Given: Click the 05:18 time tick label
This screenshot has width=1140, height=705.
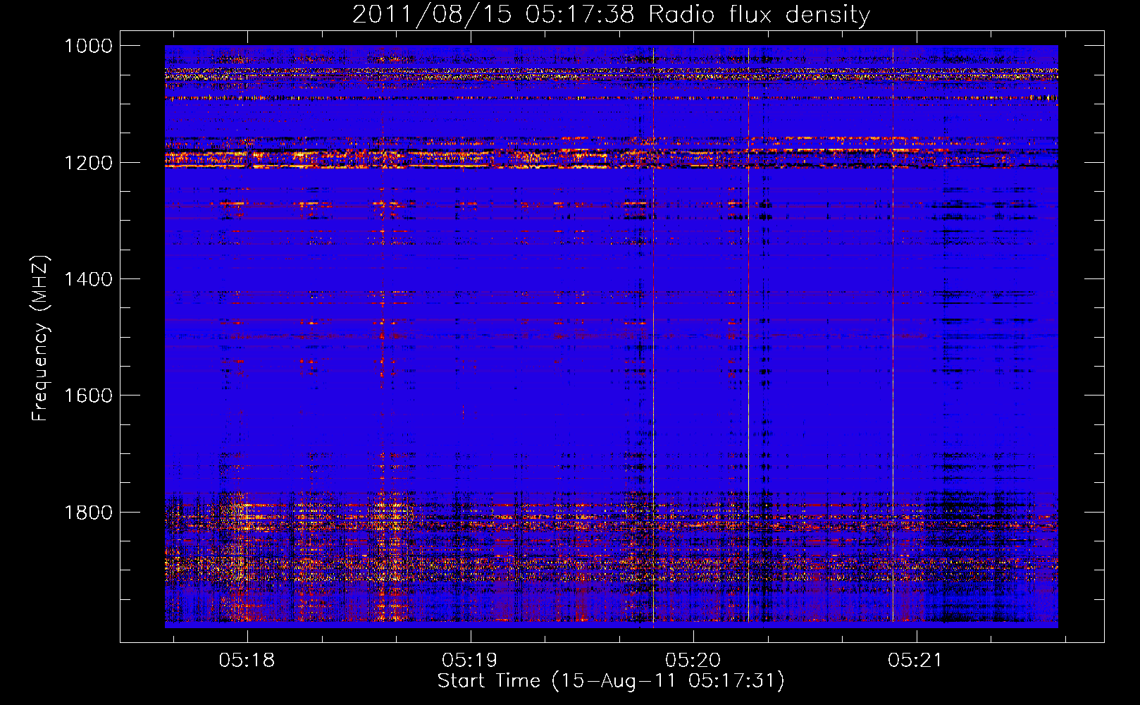Looking at the screenshot, I should click(x=247, y=660).
